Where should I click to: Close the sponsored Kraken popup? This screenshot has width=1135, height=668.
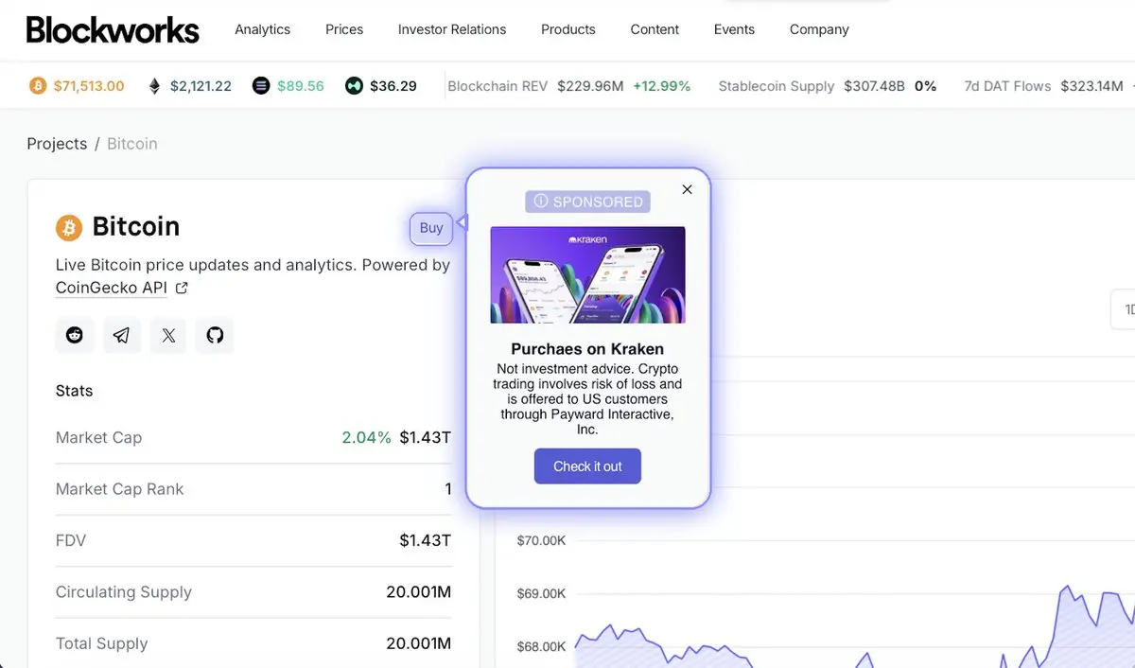pos(688,189)
